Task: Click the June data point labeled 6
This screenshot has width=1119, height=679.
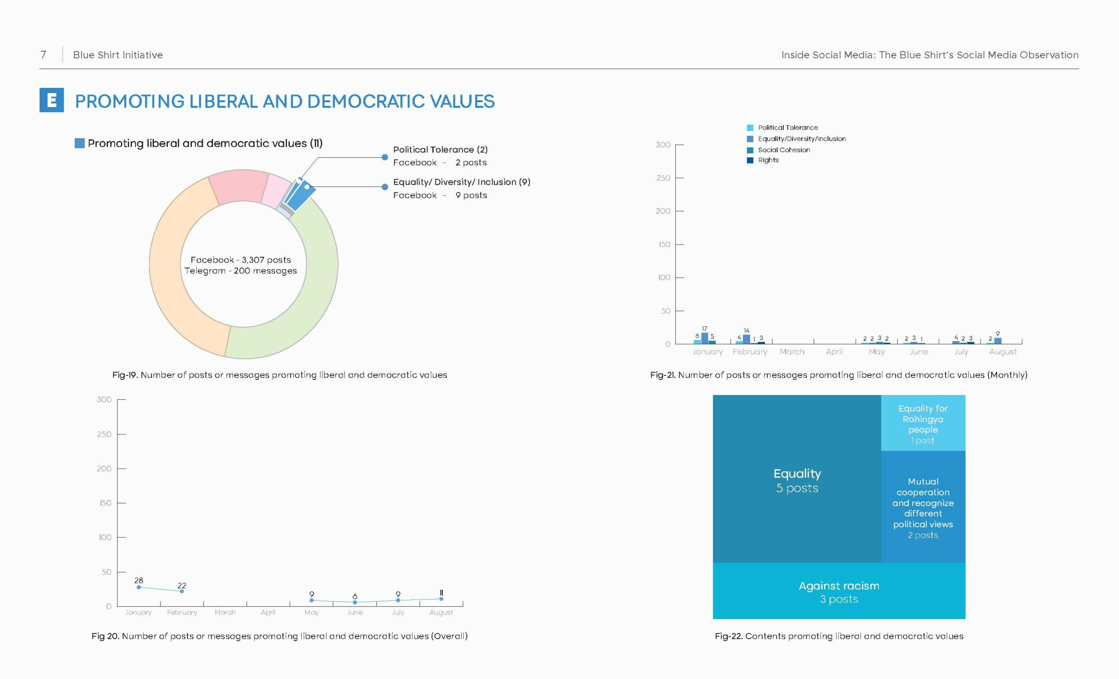Action: pos(354,602)
